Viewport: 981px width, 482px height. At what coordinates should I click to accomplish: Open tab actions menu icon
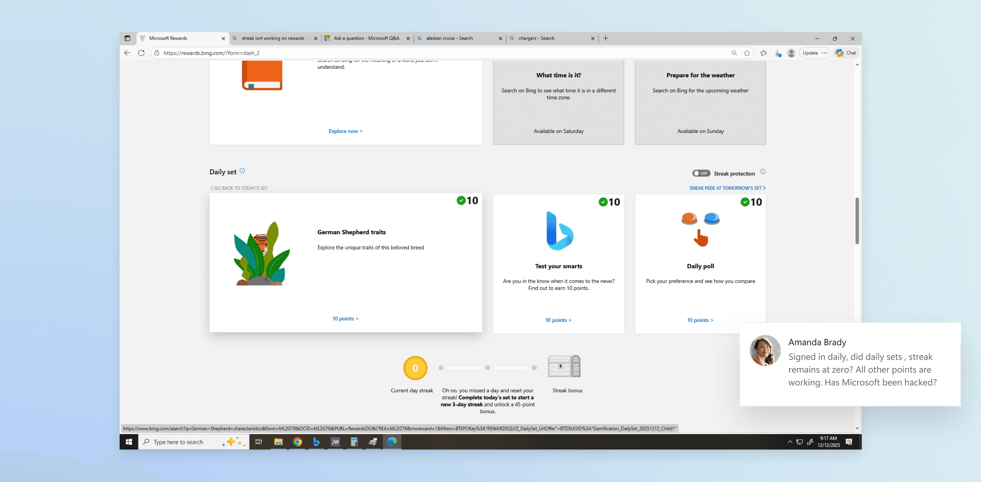(127, 38)
